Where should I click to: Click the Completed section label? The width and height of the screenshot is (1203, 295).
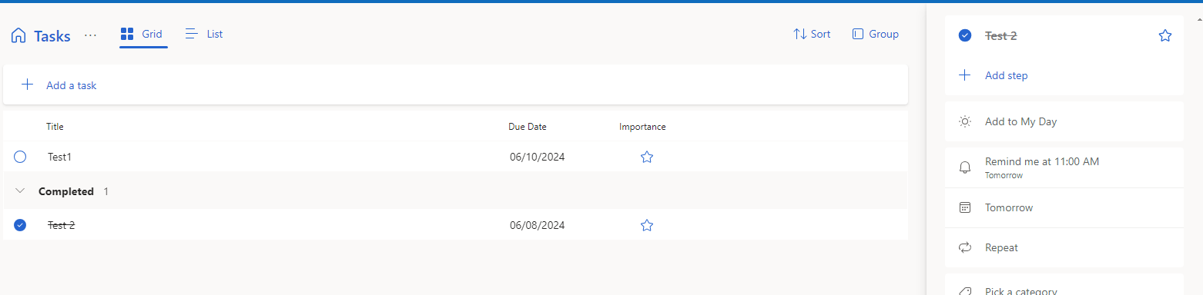pyautogui.click(x=66, y=191)
